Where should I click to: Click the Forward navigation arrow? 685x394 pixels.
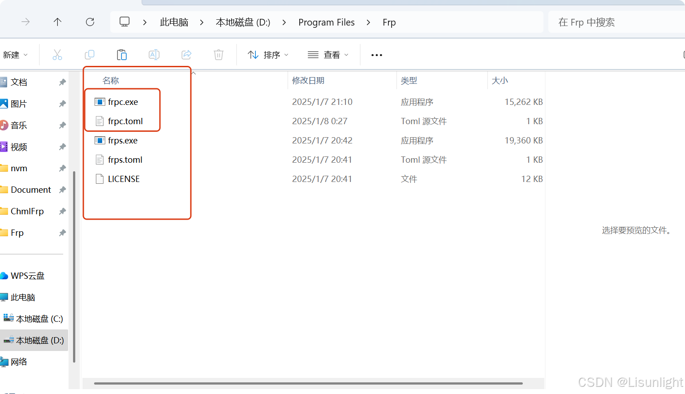click(26, 22)
